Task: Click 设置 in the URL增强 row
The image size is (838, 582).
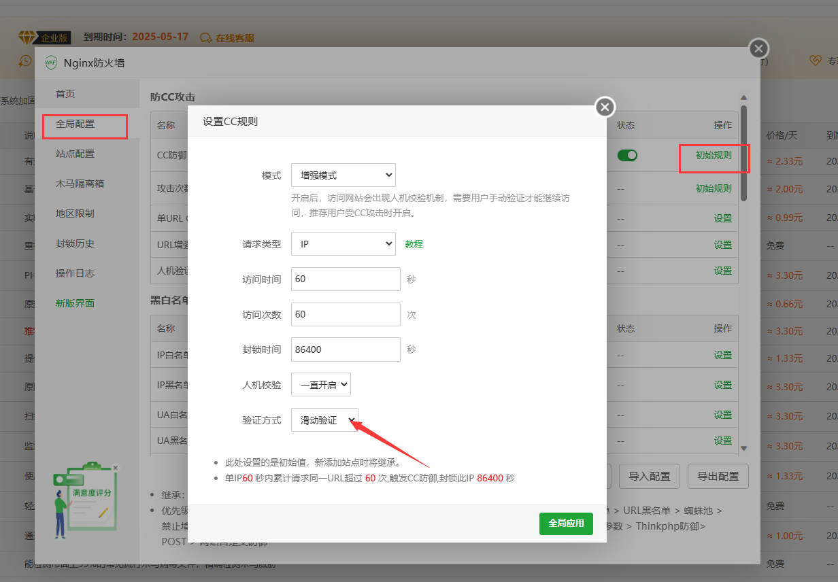Action: click(x=723, y=245)
